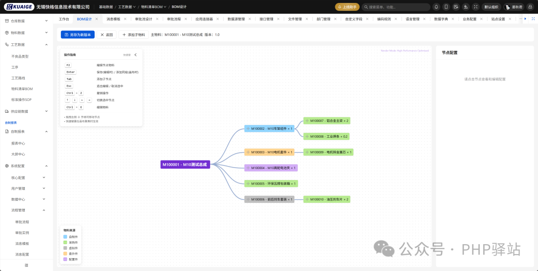
Task: Click the 返回 button
Action: (107, 35)
